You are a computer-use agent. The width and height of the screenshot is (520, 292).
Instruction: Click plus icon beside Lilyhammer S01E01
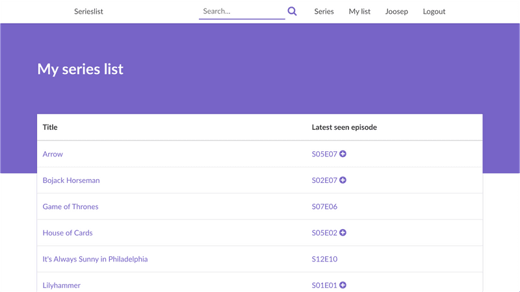pos(343,285)
